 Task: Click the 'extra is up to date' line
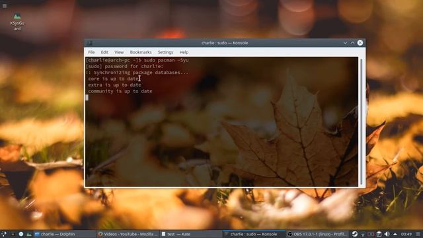(x=114, y=85)
